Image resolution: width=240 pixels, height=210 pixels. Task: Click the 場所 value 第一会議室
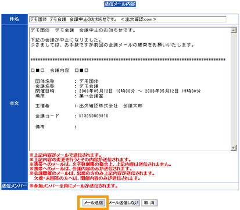pos(91,96)
